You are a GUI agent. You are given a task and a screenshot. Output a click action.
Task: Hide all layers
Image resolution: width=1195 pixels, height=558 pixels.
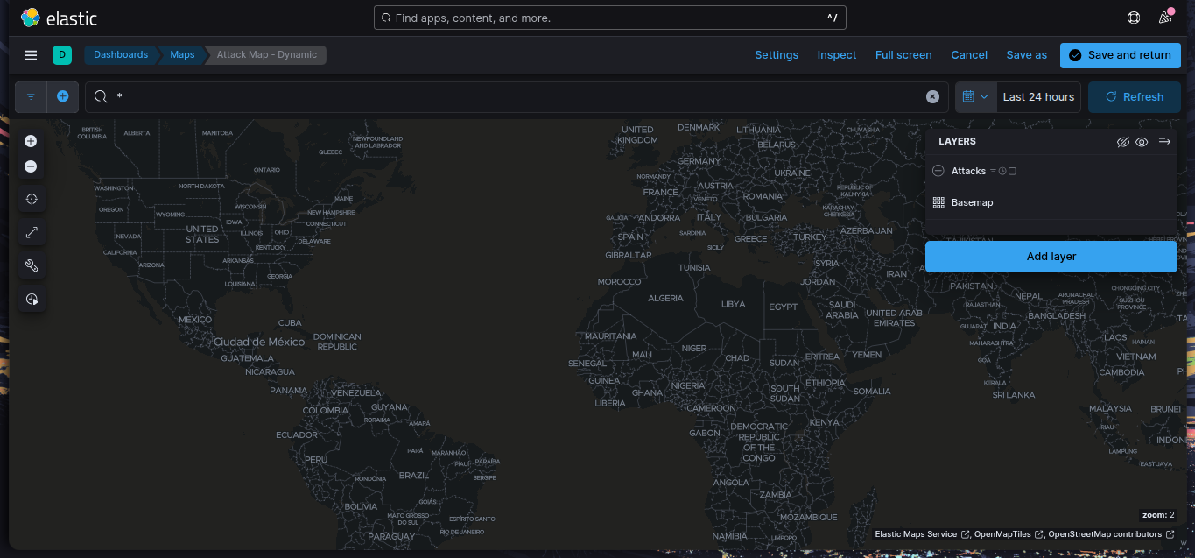1123,142
